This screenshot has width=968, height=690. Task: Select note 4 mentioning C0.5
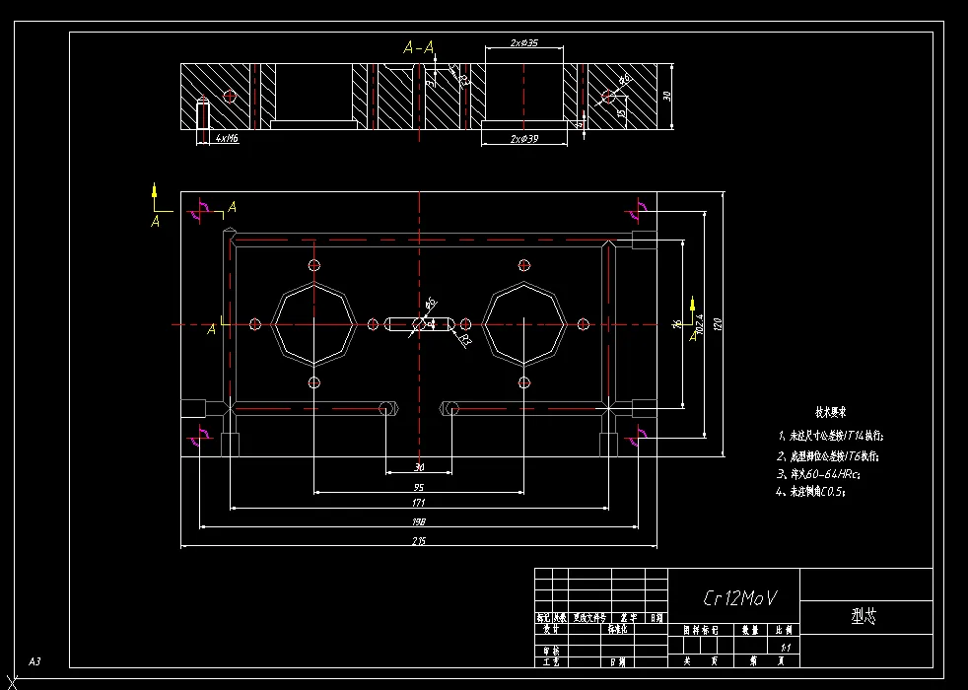(x=810, y=492)
